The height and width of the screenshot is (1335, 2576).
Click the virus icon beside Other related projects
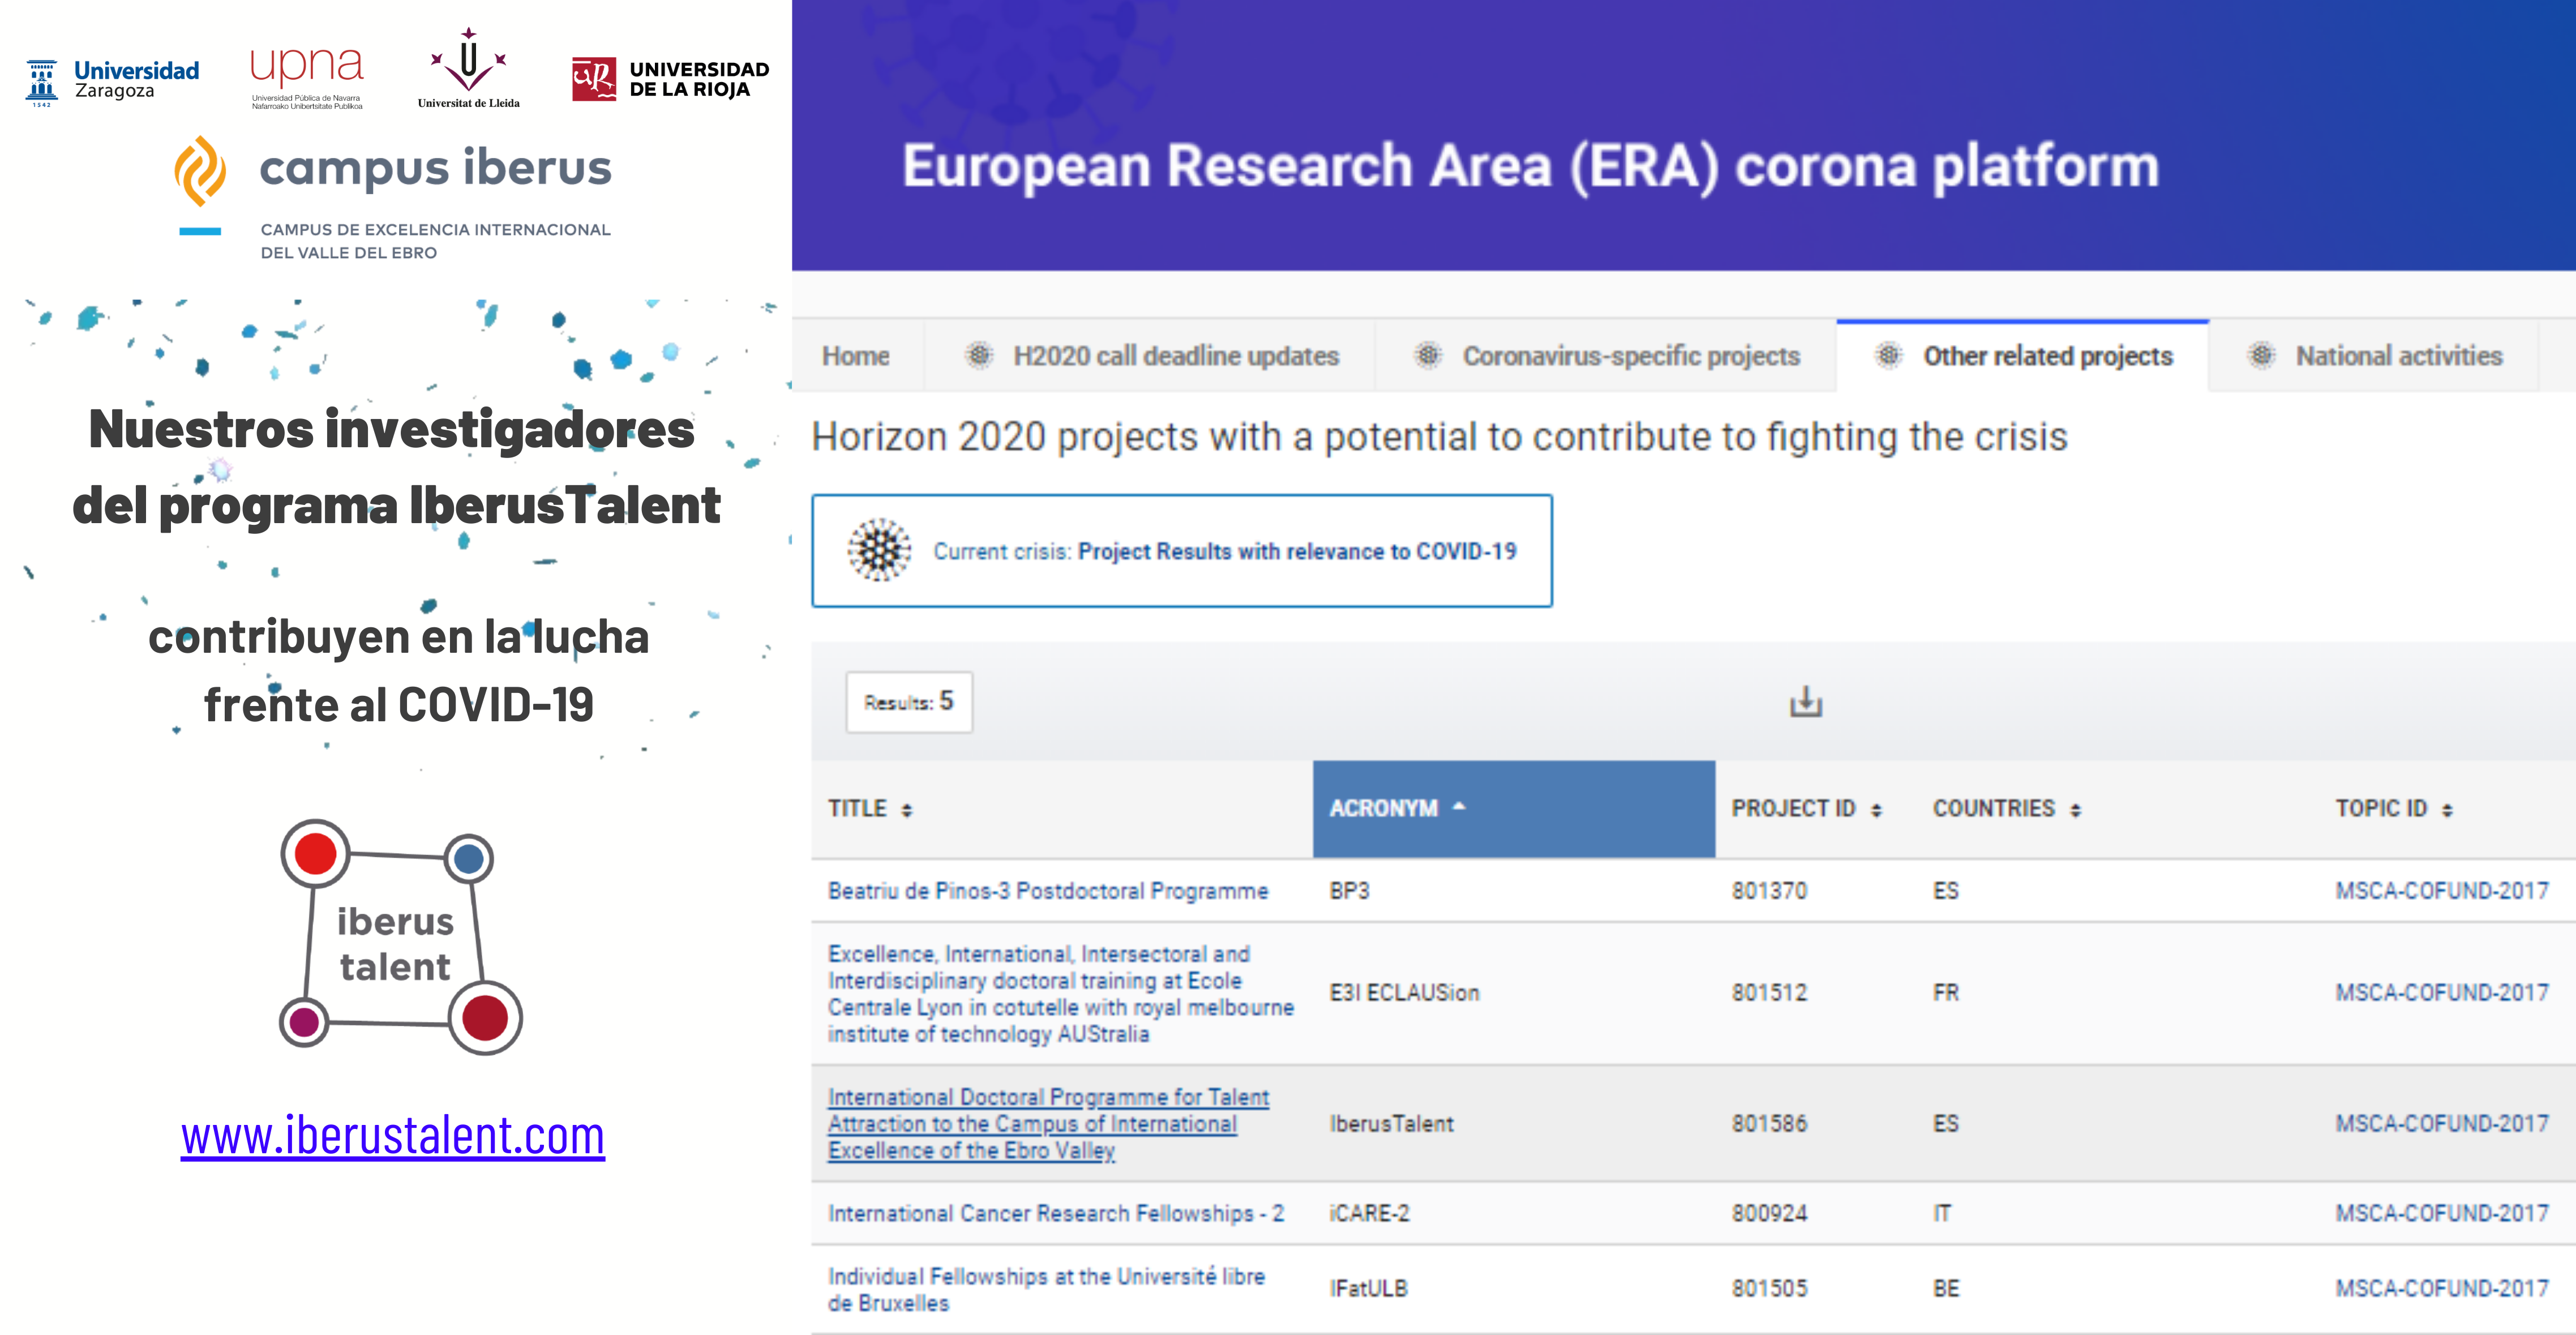click(1889, 355)
